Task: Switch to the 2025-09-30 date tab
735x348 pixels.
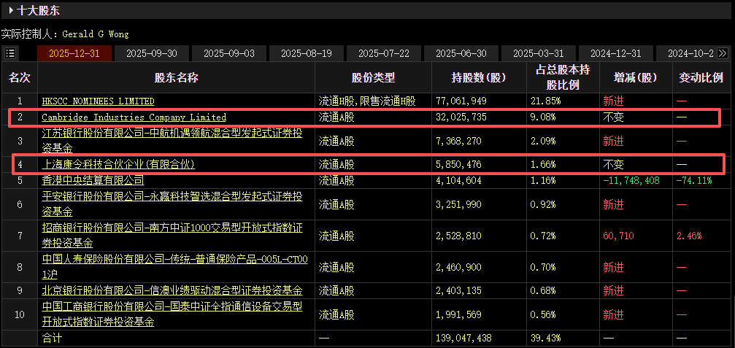Action: pos(151,53)
